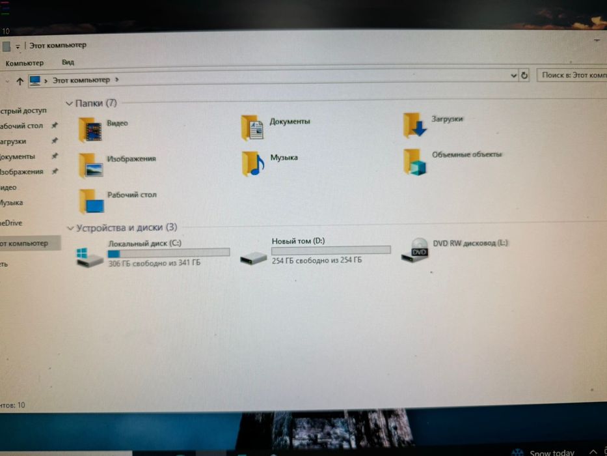Click the text 306 ГБ свободно из 341 ГБ
The width and height of the screenshot is (607, 456).
point(154,263)
